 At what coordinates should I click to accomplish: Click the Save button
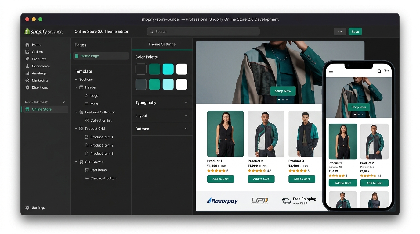pos(355,31)
